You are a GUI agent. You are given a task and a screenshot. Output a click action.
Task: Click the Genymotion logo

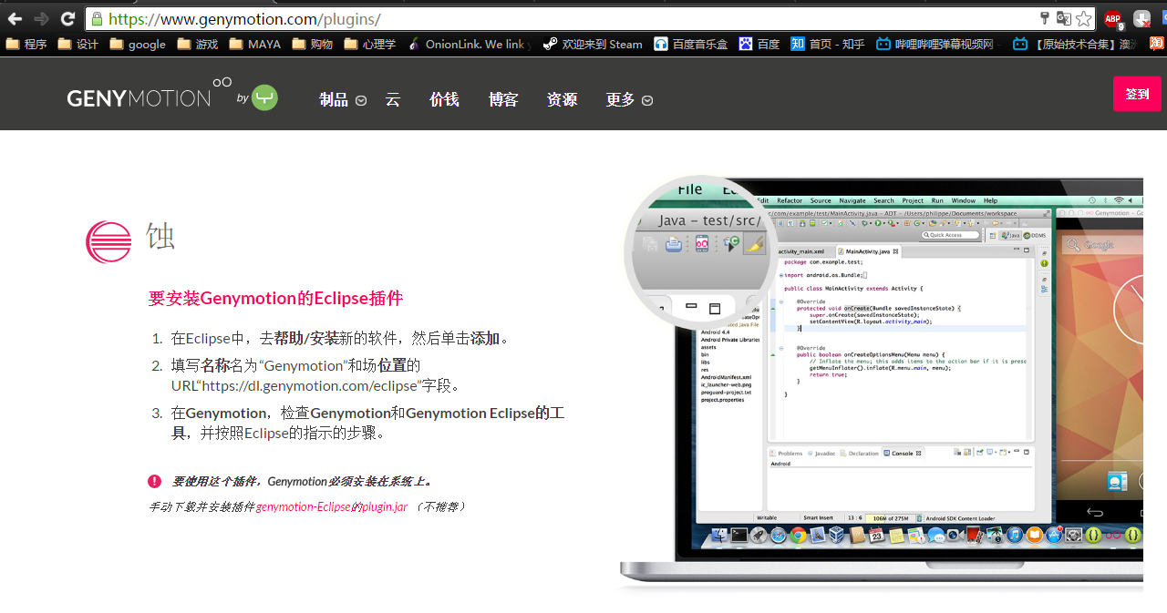coord(150,94)
